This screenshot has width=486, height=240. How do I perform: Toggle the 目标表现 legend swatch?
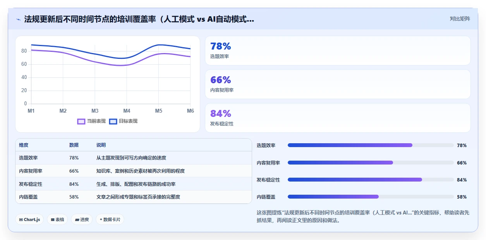[113, 121]
